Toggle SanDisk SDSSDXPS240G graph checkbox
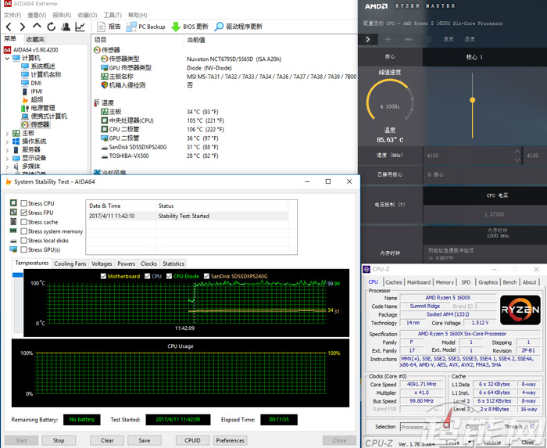The image size is (547, 448). (x=206, y=276)
